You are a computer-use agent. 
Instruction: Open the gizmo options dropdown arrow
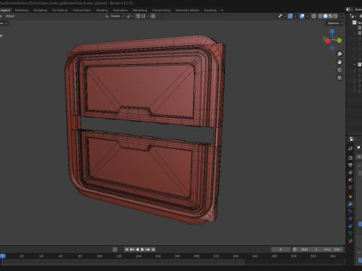click(x=295, y=16)
